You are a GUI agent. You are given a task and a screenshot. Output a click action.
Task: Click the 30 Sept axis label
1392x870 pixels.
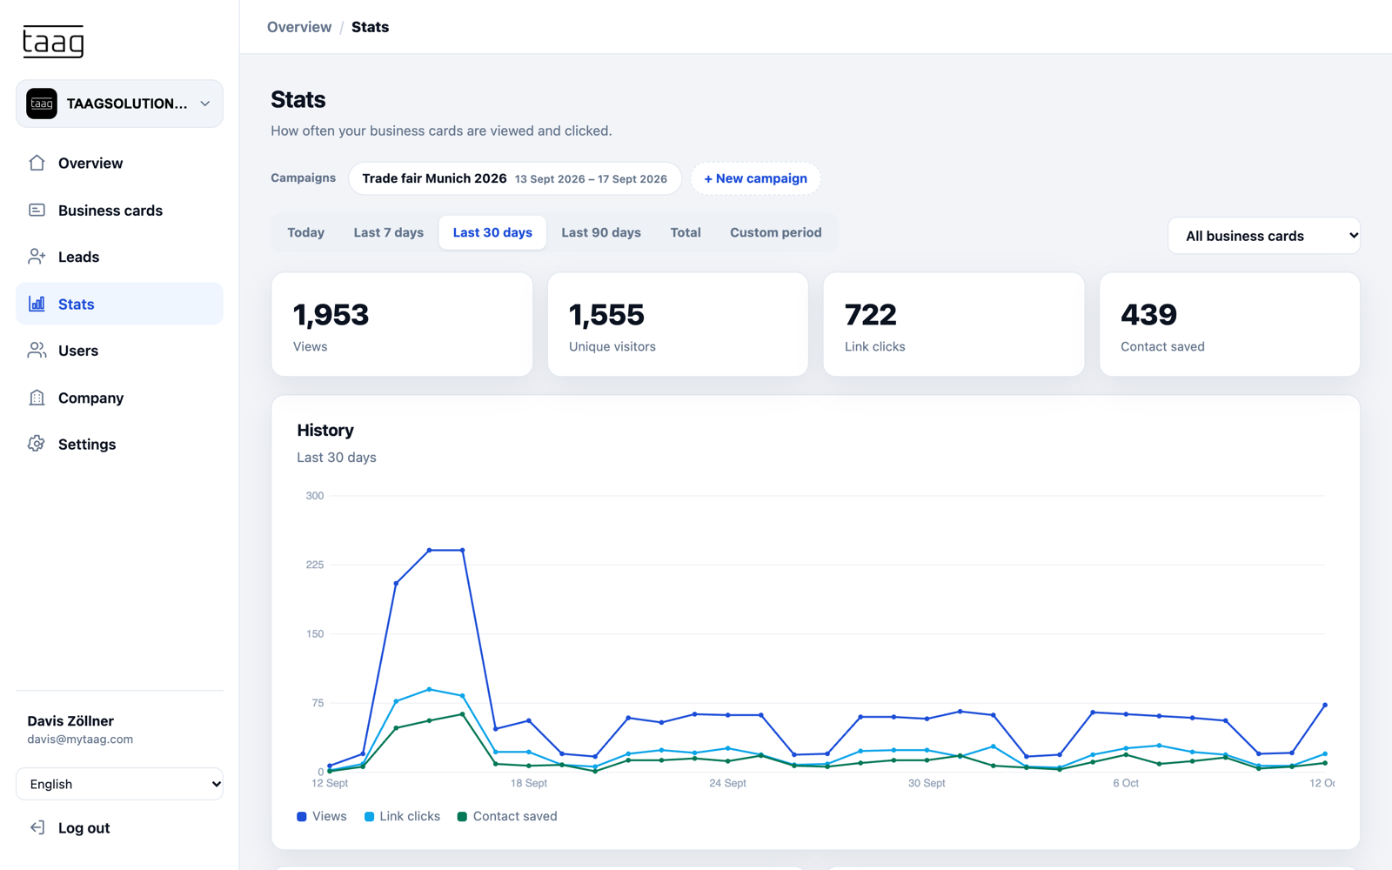tap(927, 783)
